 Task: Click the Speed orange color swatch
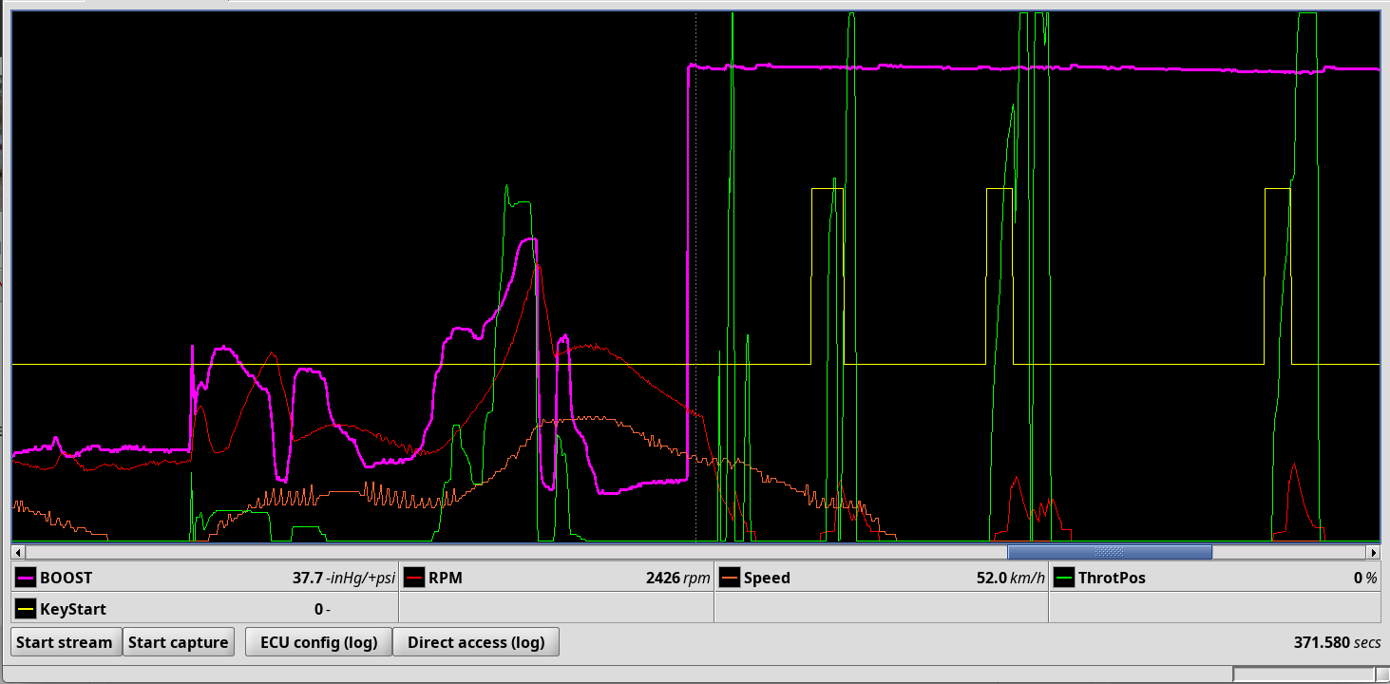730,578
